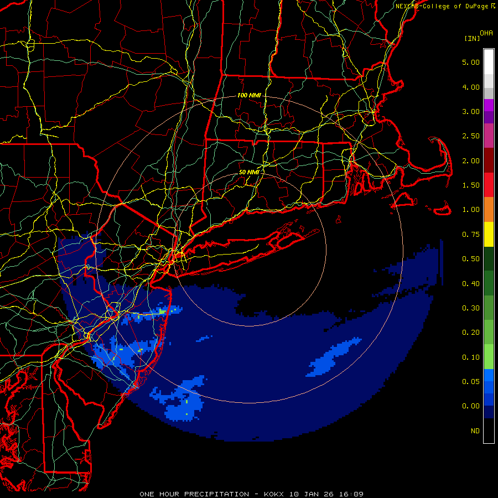Click the 2.50 legend value
Image resolution: width=498 pixels, height=498 pixels.
[471, 136]
